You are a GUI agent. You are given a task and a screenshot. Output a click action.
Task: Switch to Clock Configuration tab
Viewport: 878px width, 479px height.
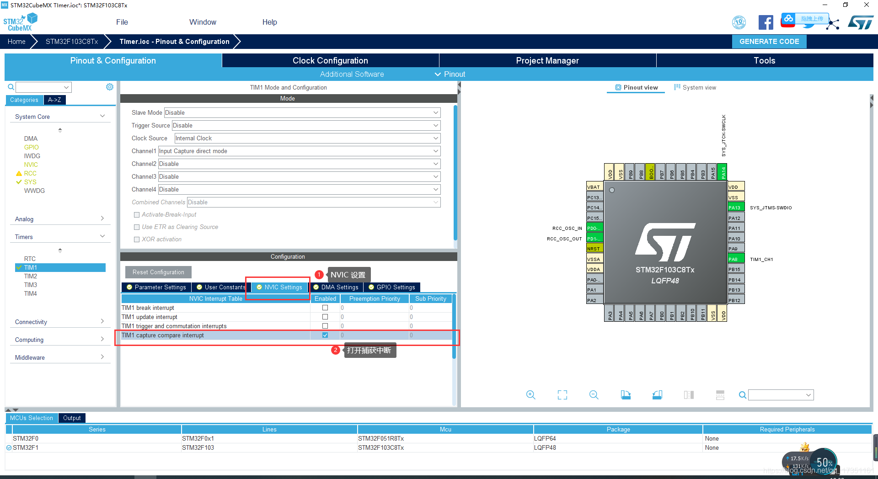pos(330,60)
